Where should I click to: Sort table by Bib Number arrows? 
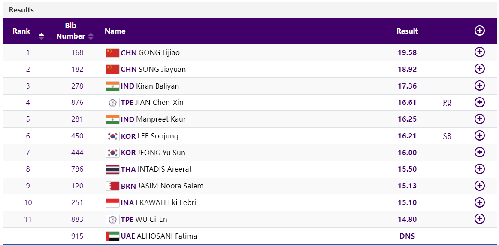click(x=91, y=37)
